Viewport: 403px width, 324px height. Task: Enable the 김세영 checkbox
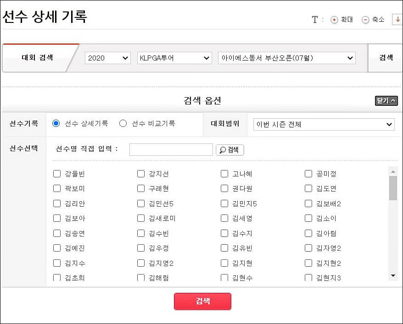coord(224,219)
